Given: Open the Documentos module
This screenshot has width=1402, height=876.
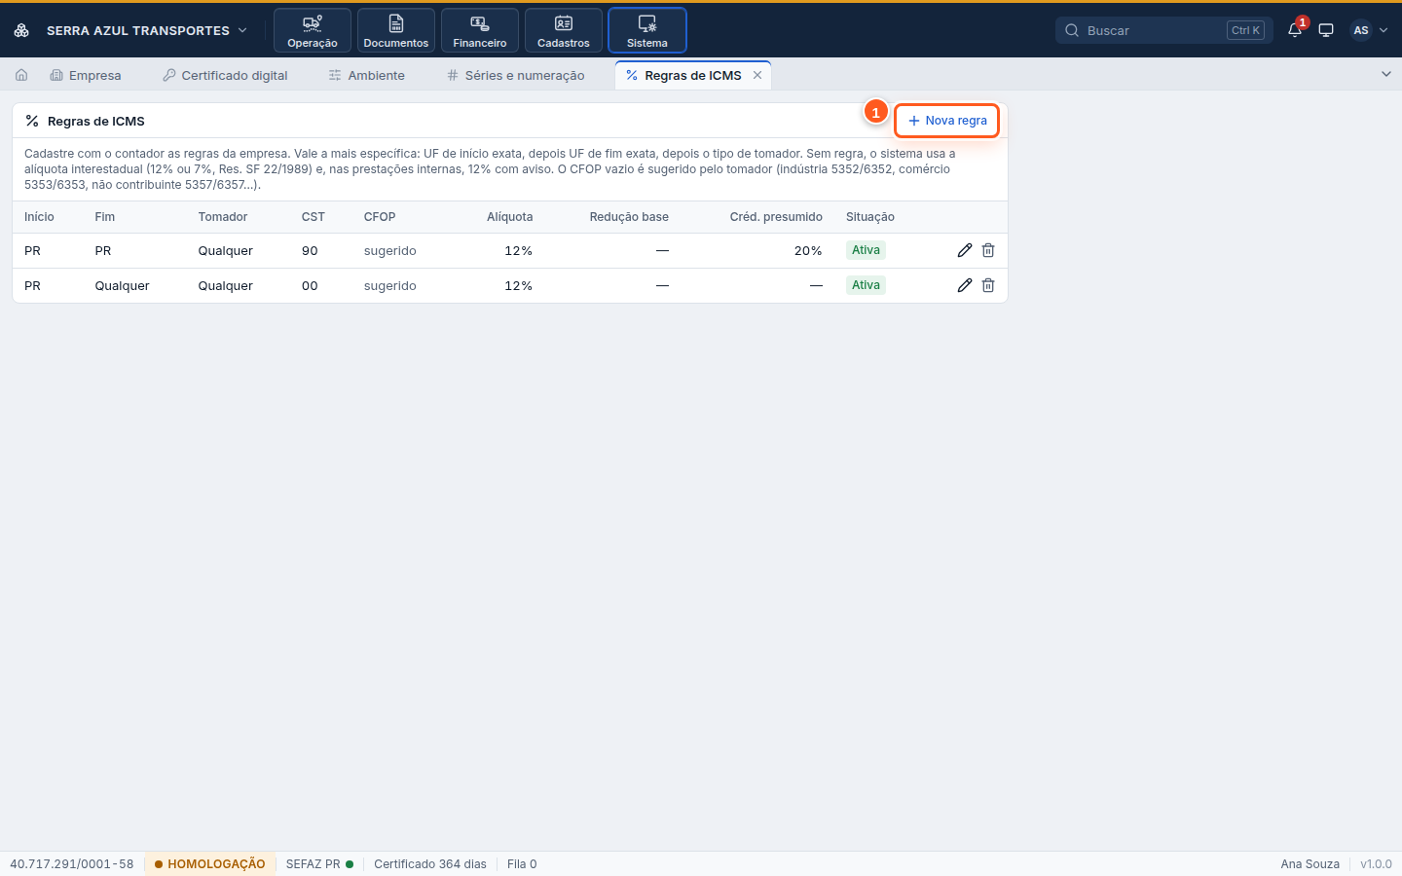Looking at the screenshot, I should 396,30.
